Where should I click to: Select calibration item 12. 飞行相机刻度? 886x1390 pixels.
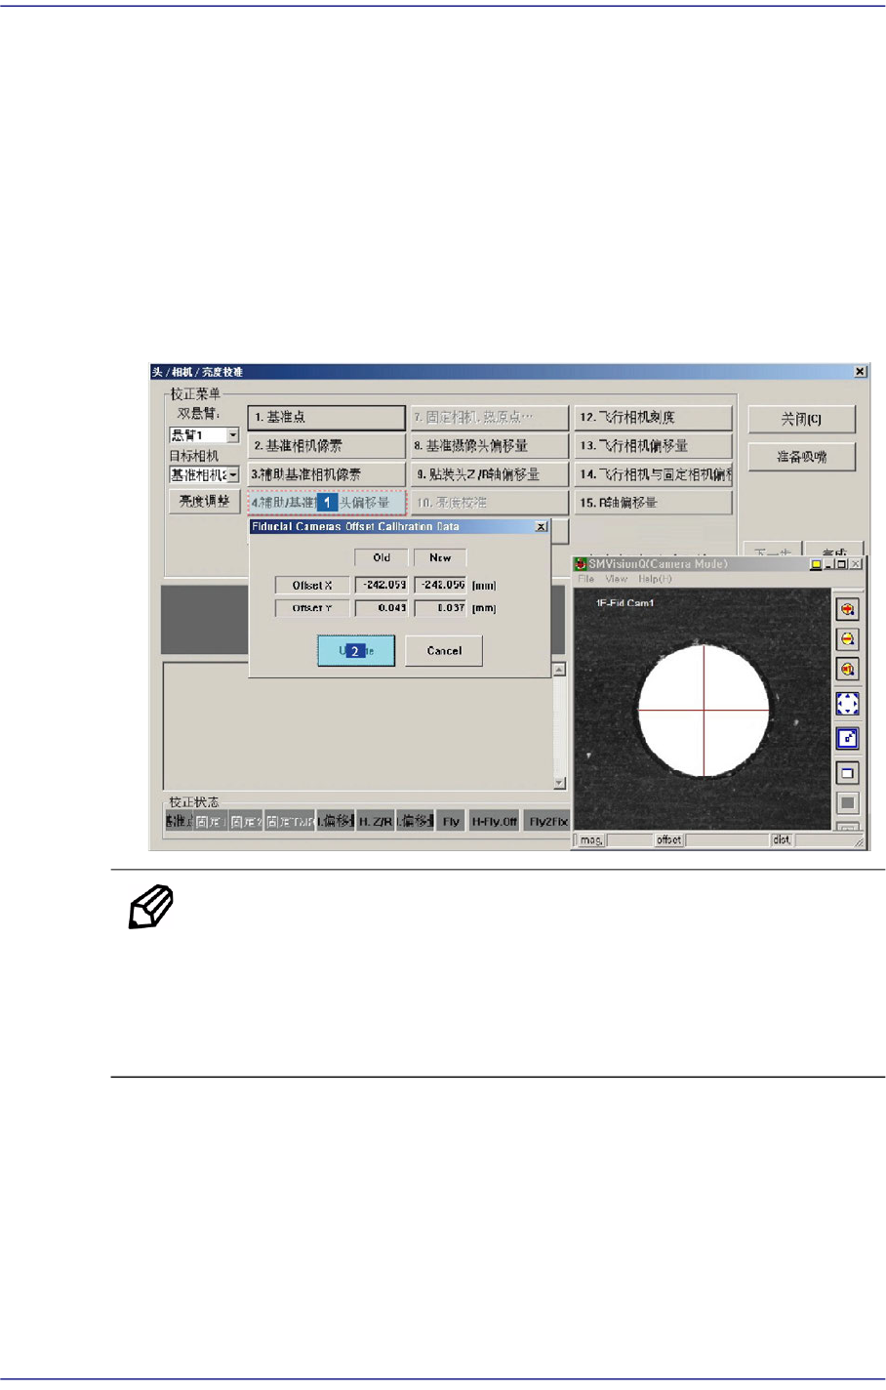click(x=653, y=417)
